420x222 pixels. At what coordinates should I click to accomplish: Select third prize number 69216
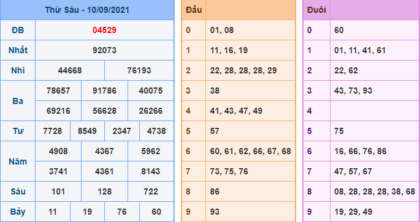click(58, 111)
